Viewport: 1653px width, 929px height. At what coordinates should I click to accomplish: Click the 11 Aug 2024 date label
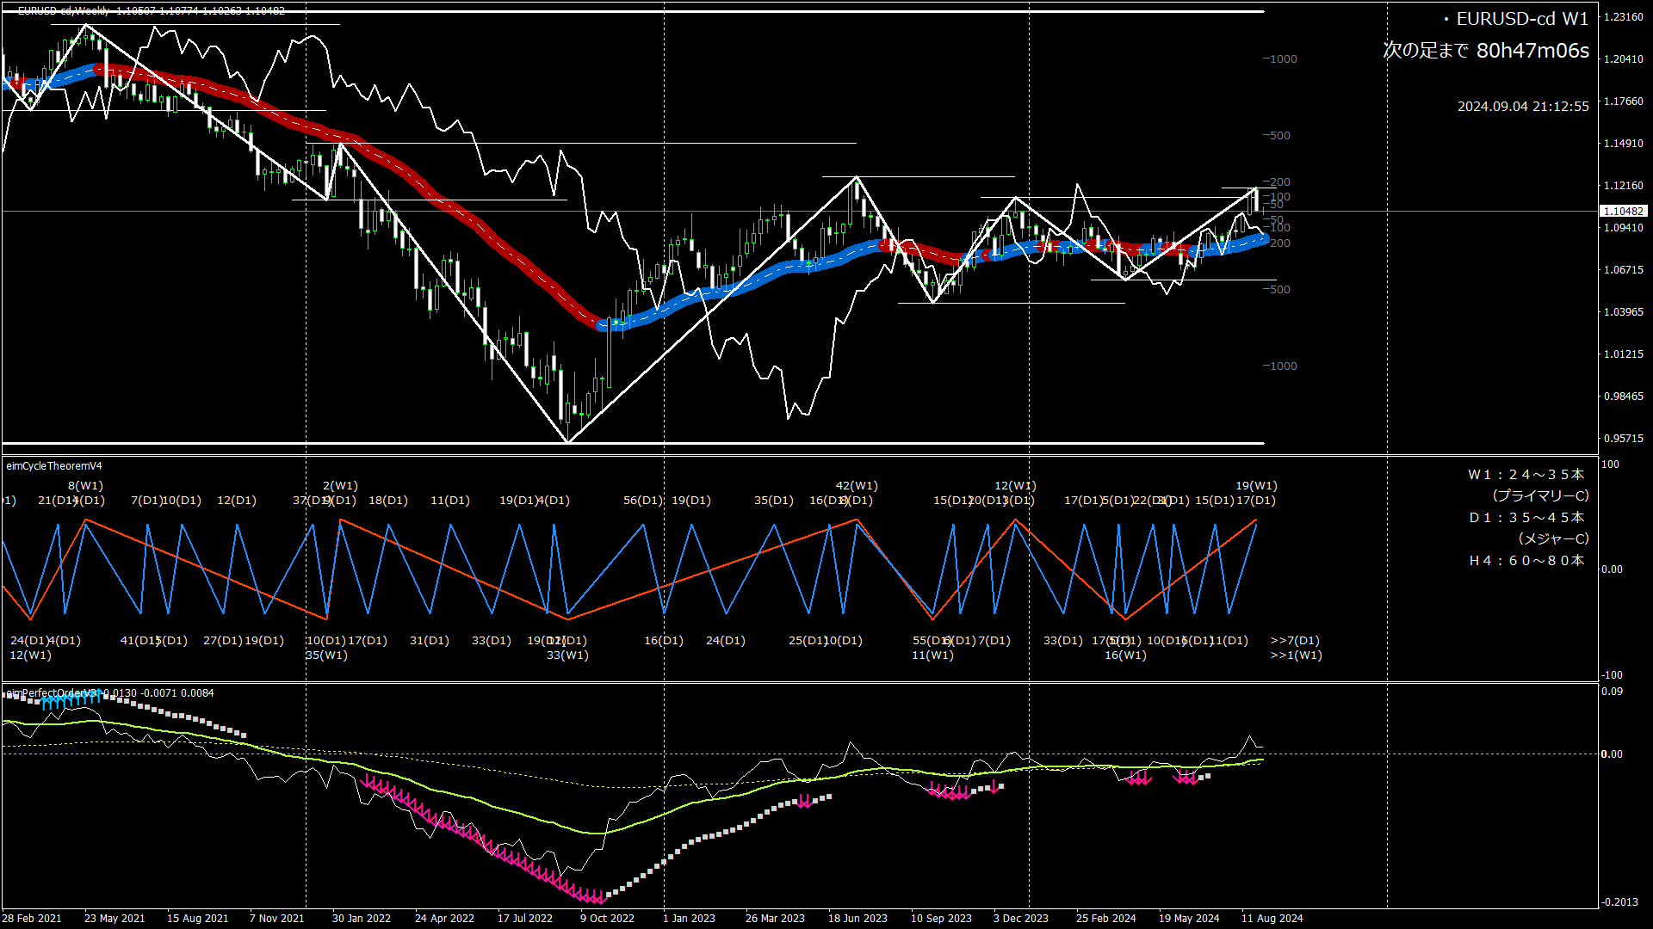coord(1272,919)
